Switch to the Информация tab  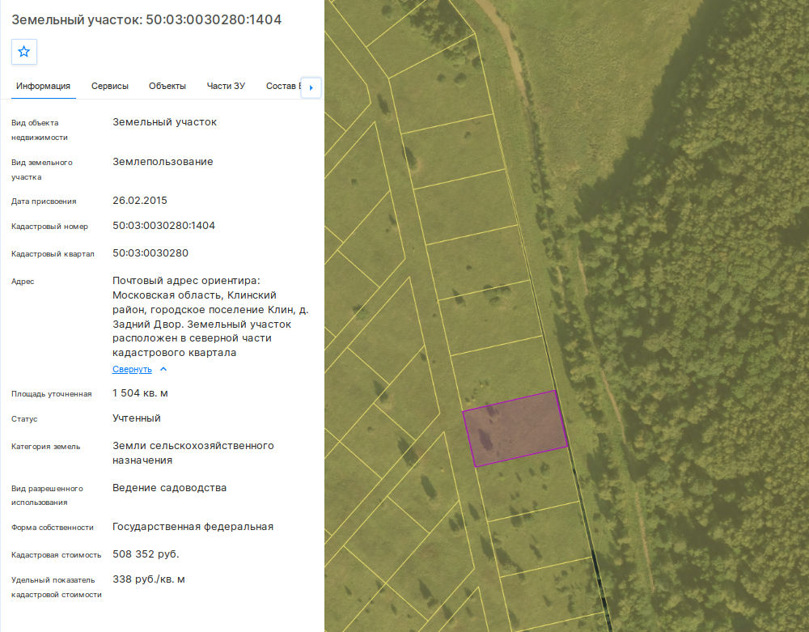44,86
